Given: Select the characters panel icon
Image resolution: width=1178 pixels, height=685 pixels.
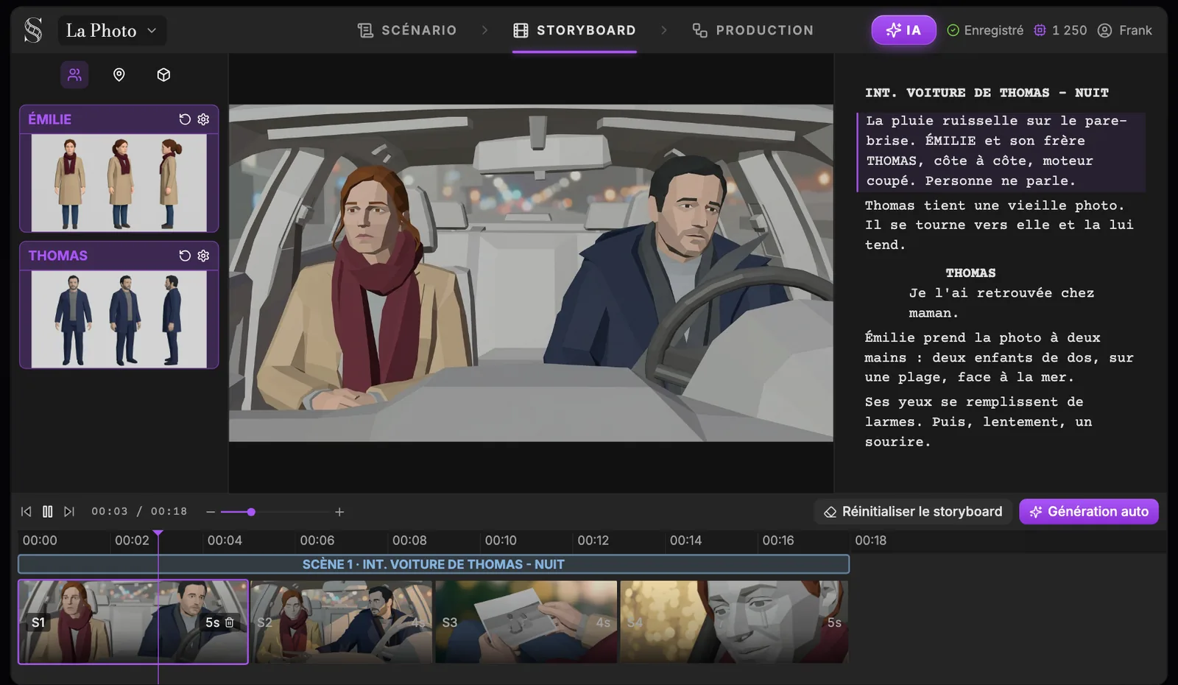Looking at the screenshot, I should [74, 74].
